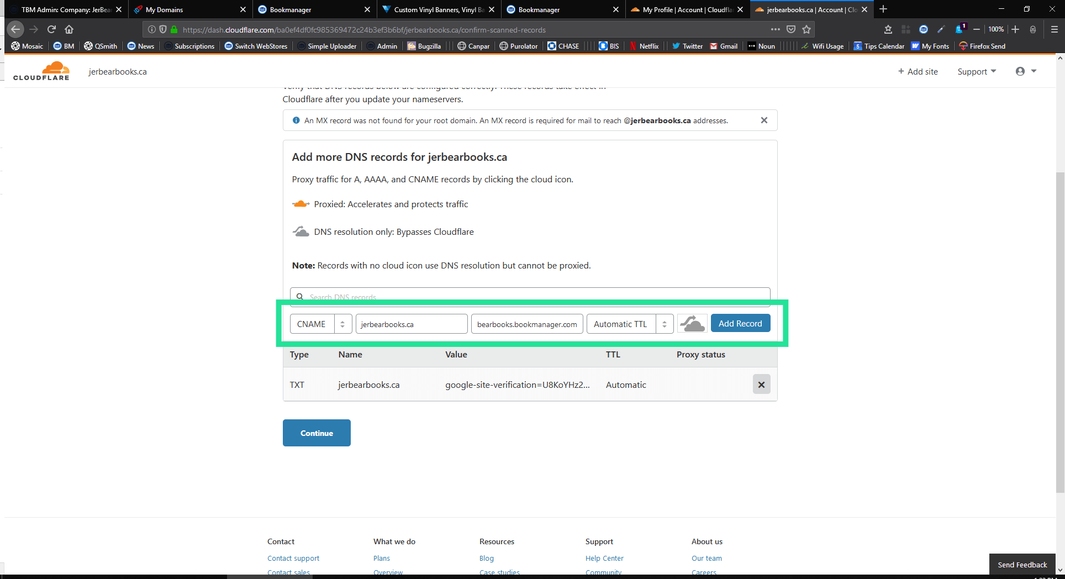Open the page actions ellipsis menu
The image size is (1065, 579).
(x=776, y=29)
